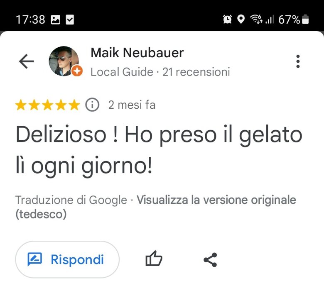324x303 pixels.
Task: Tap the five-star rating row
Action: [x=47, y=105]
